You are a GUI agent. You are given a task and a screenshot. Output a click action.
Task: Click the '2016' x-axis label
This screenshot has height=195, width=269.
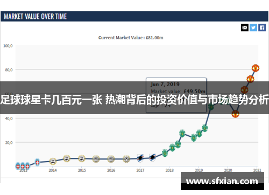111,170
